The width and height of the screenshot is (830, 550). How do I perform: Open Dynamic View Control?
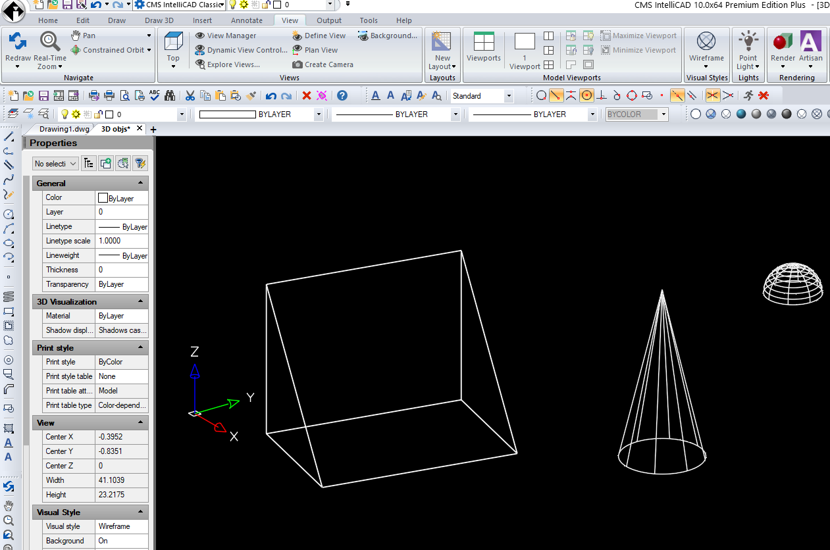[x=242, y=50]
